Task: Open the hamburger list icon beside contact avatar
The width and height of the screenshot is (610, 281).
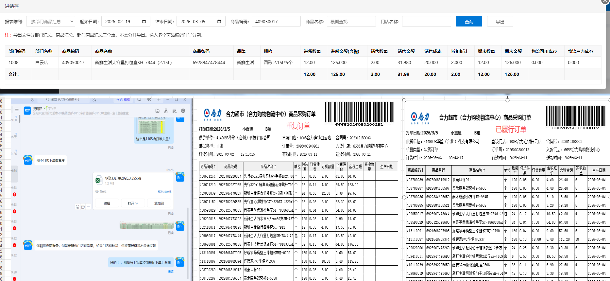Action: pos(17,110)
